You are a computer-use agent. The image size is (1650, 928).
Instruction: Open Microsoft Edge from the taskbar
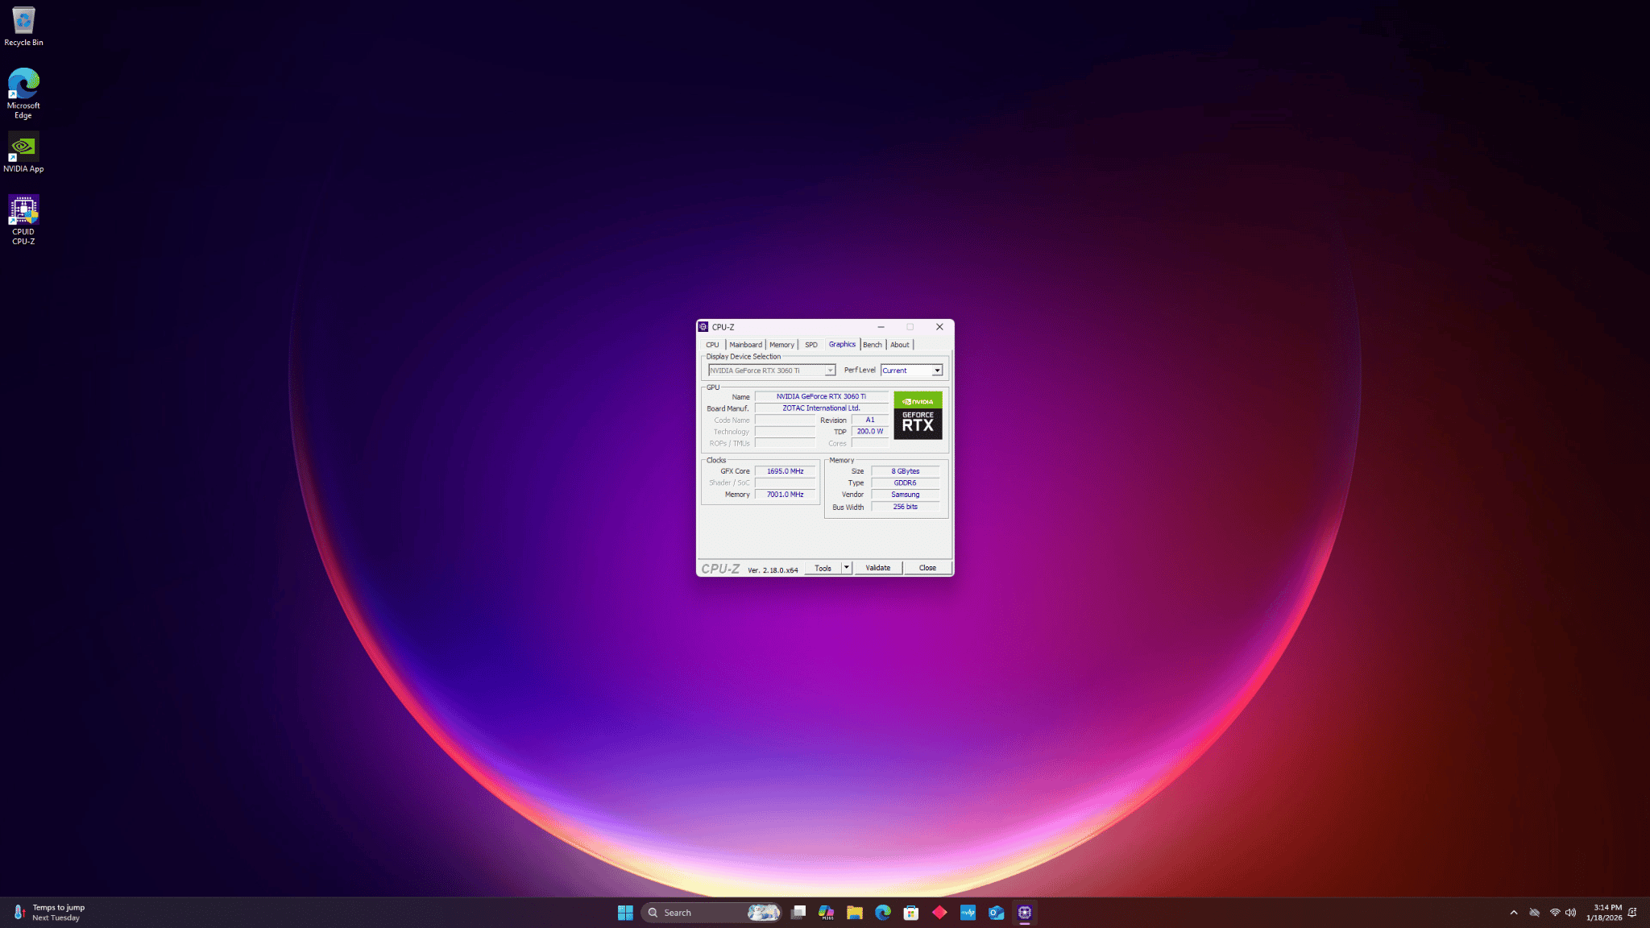(883, 913)
